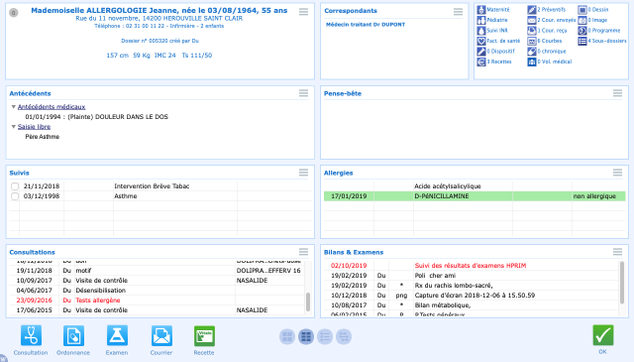Open the 2 Préventifs syringe icon
The image size is (634, 362).
pyautogui.click(x=532, y=10)
